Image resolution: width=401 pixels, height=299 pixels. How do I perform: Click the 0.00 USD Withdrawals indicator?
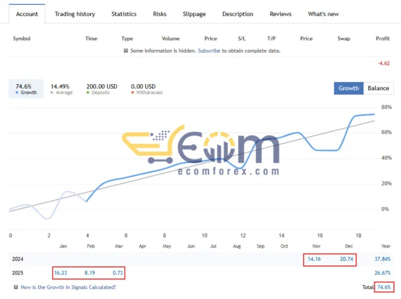coord(147,89)
